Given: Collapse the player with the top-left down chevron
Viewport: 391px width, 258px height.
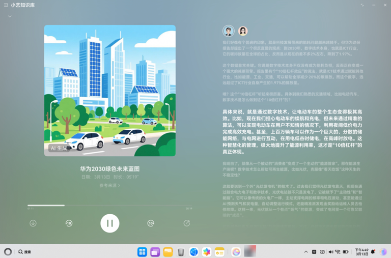Looking at the screenshot, I should point(10,16).
